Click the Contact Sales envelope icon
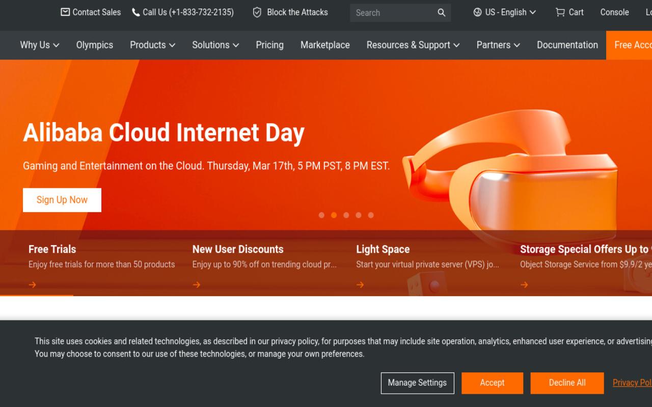652x407 pixels. pyautogui.click(x=65, y=12)
